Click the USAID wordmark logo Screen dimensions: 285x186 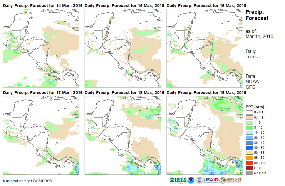point(211,180)
